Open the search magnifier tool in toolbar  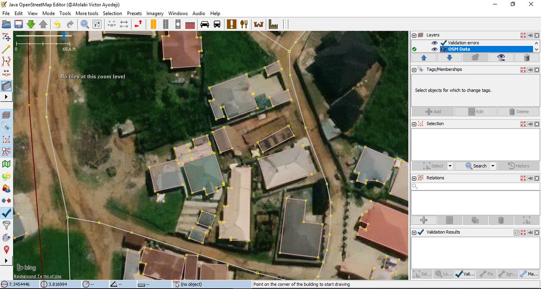point(84,24)
